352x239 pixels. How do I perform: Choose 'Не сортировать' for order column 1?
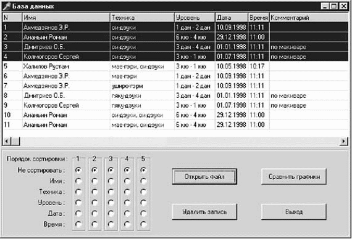[x=78, y=171]
